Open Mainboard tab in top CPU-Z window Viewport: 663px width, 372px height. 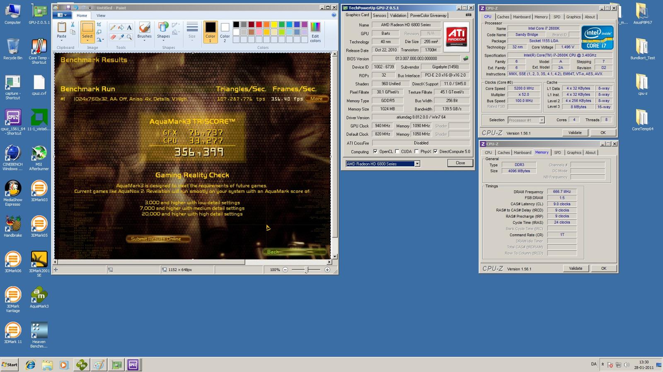click(522, 17)
